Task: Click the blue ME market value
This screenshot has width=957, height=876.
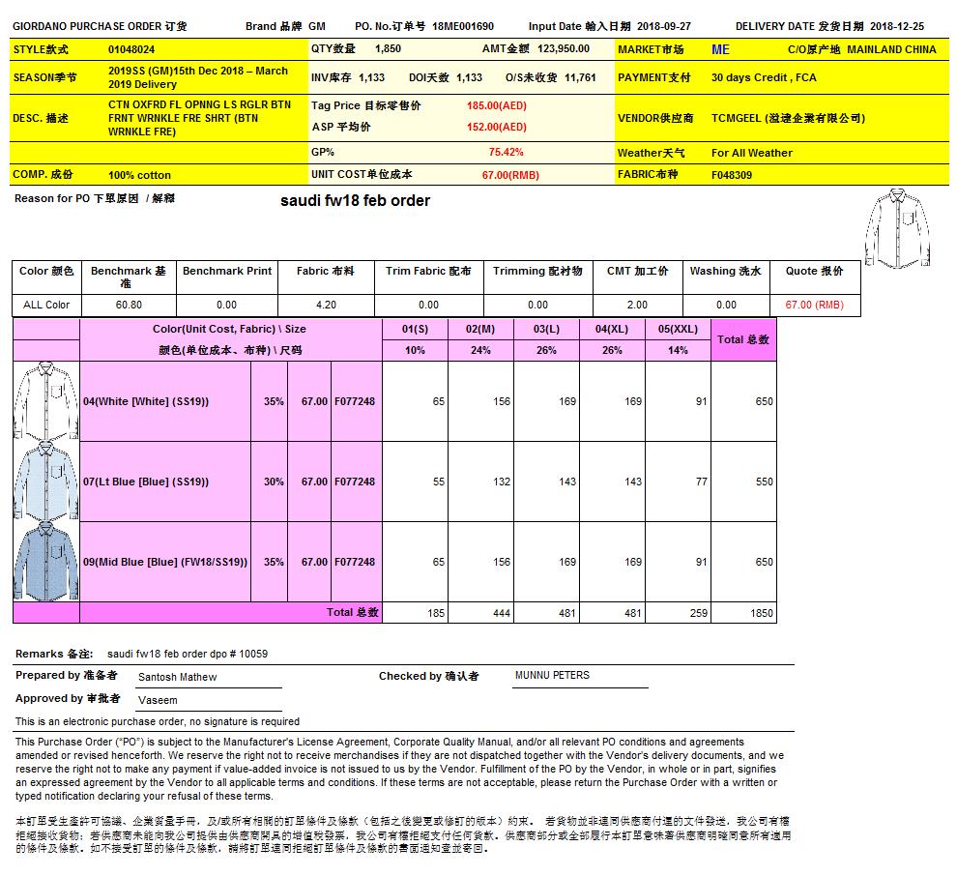Action: [x=720, y=49]
